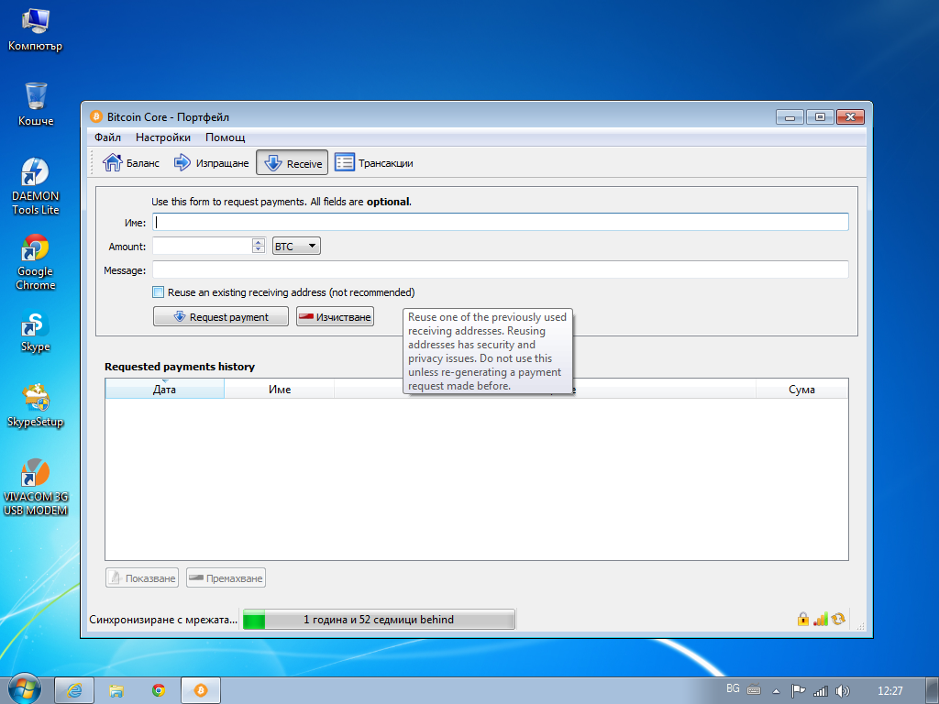Click the Изчистване clear button
This screenshot has height=704, width=939.
click(336, 316)
